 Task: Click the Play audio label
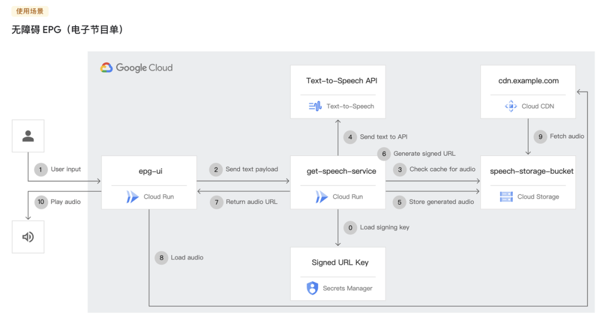pos(66,202)
